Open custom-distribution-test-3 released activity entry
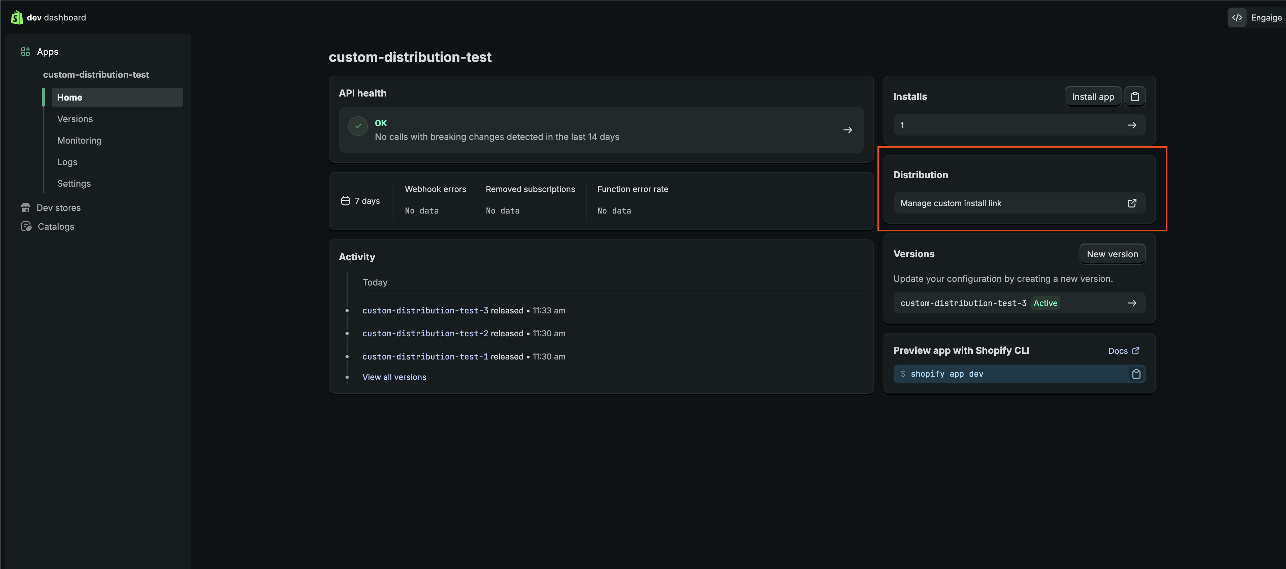This screenshot has height=569, width=1286. coord(425,310)
